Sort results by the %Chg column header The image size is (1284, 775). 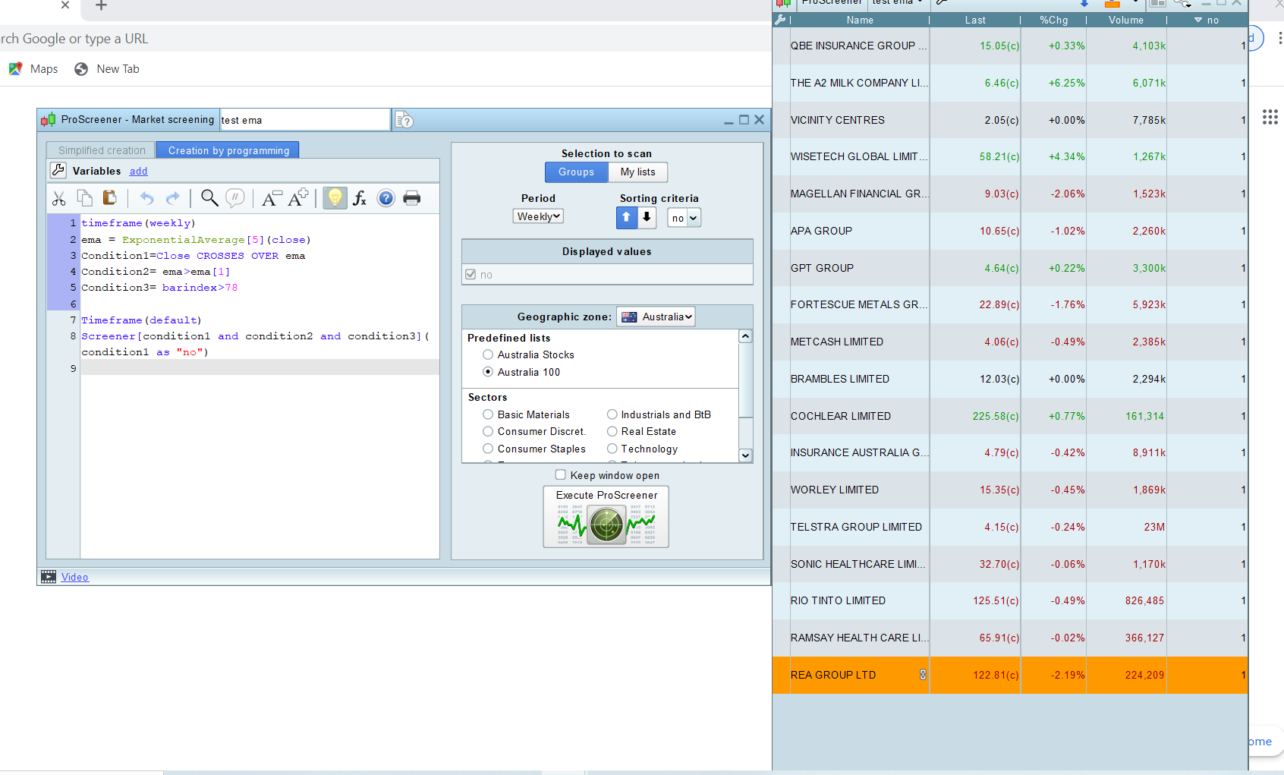coord(1054,20)
